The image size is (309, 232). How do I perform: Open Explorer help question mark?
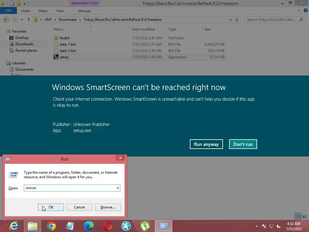click(x=306, y=11)
